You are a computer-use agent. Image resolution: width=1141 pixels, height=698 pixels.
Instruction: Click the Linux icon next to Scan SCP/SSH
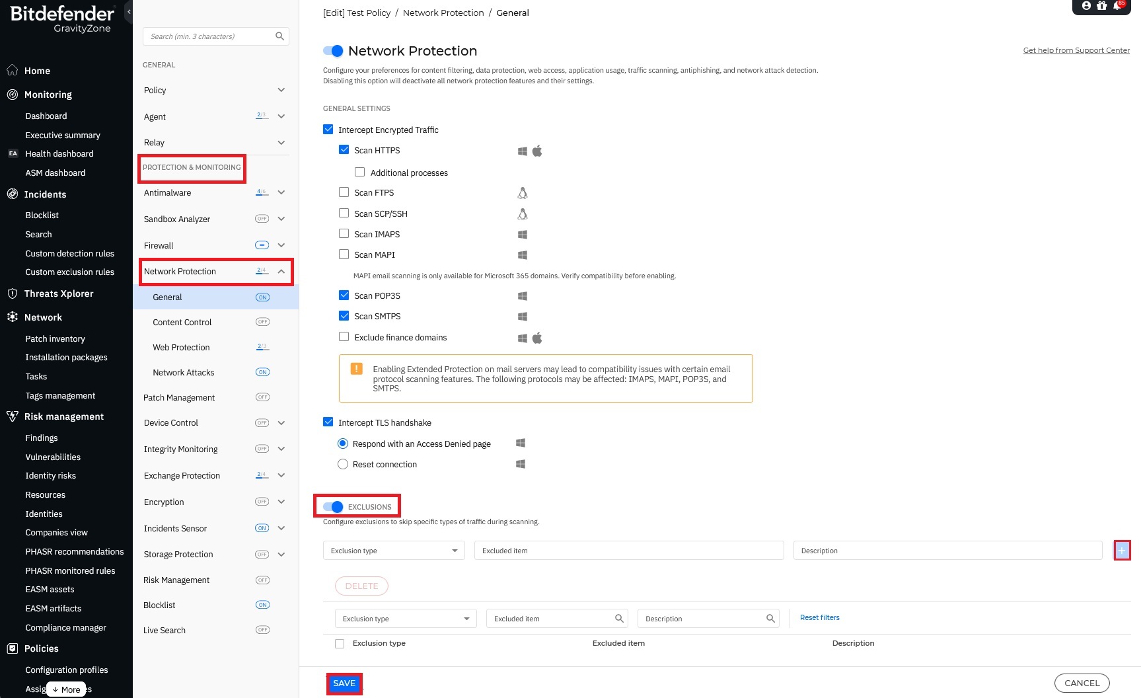523,214
